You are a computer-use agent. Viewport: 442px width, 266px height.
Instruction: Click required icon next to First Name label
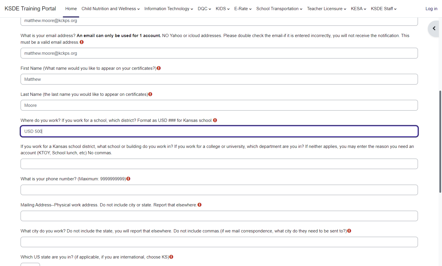point(159,68)
